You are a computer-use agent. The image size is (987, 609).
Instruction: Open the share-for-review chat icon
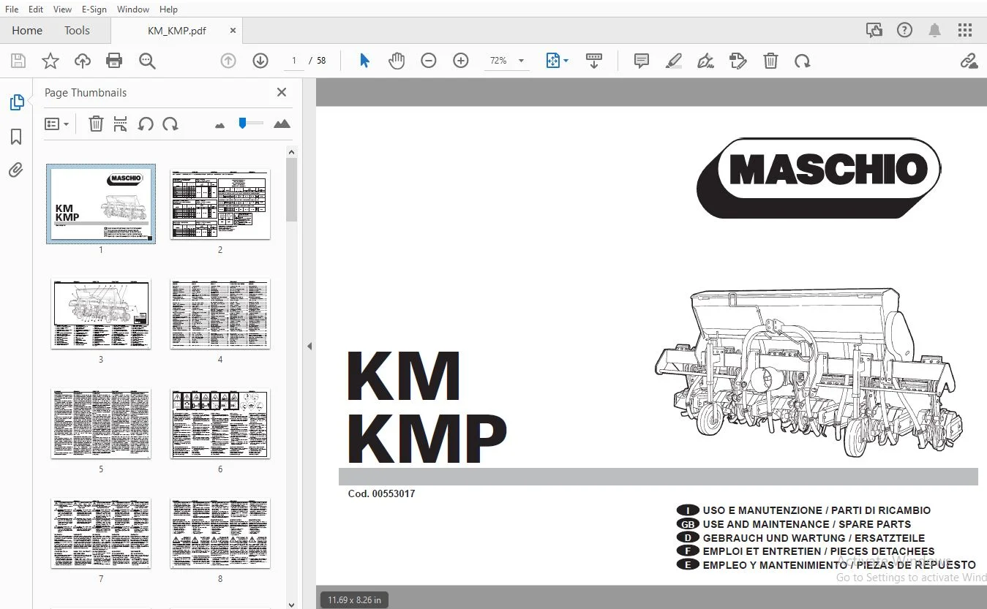pos(874,31)
